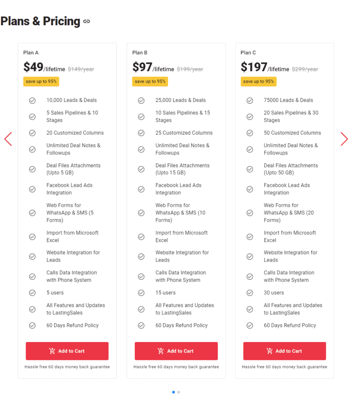Click checkmark beside 75000 Leads & Deals
The height and width of the screenshot is (398, 349).
coord(250,101)
